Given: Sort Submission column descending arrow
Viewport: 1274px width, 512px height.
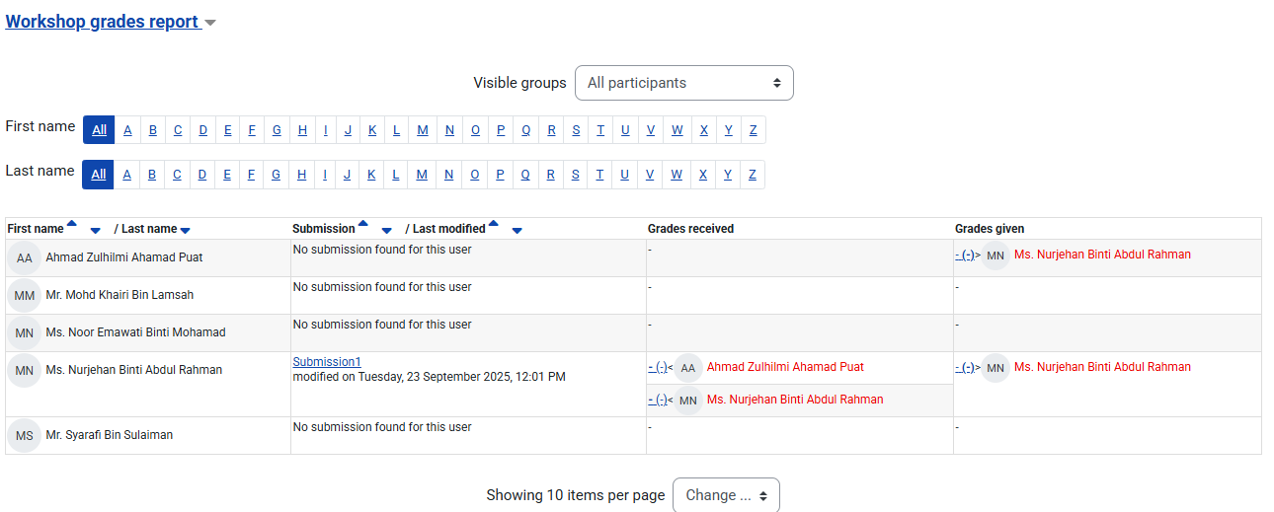Looking at the screenshot, I should pyautogui.click(x=386, y=231).
